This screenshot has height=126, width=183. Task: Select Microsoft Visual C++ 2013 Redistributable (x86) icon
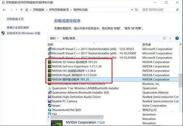(49, 49)
